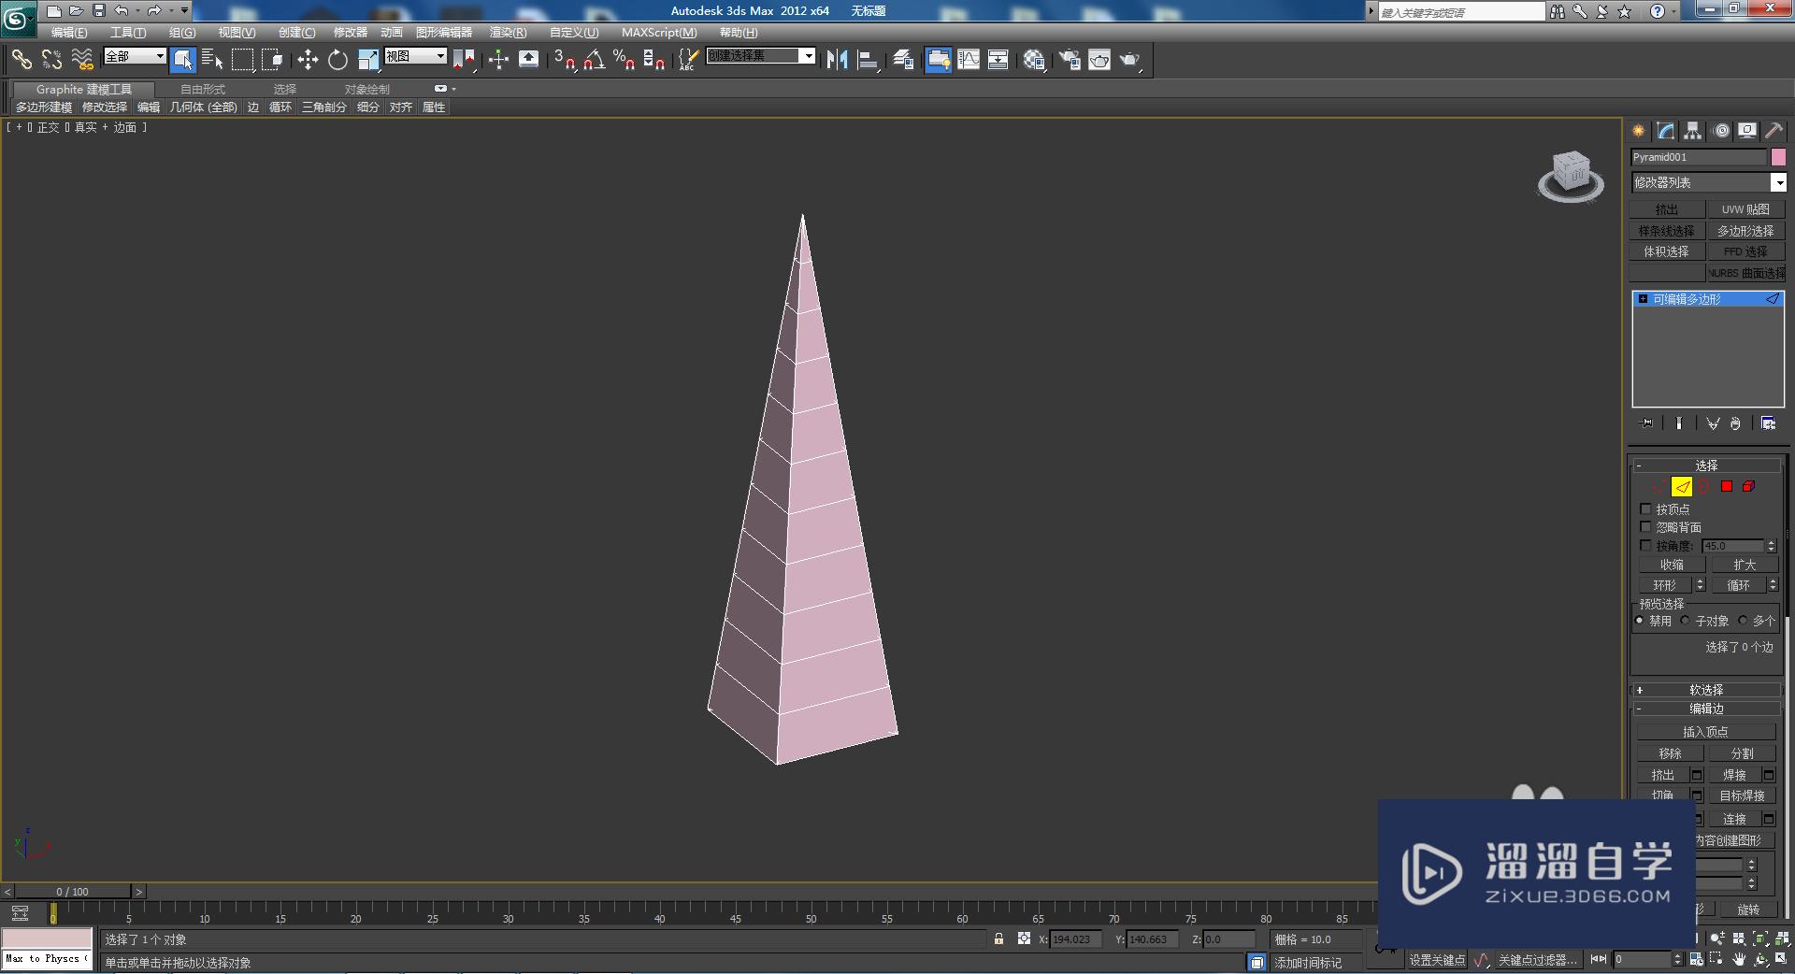Open the 工具(T) menu
The width and height of the screenshot is (1795, 974).
point(128,33)
